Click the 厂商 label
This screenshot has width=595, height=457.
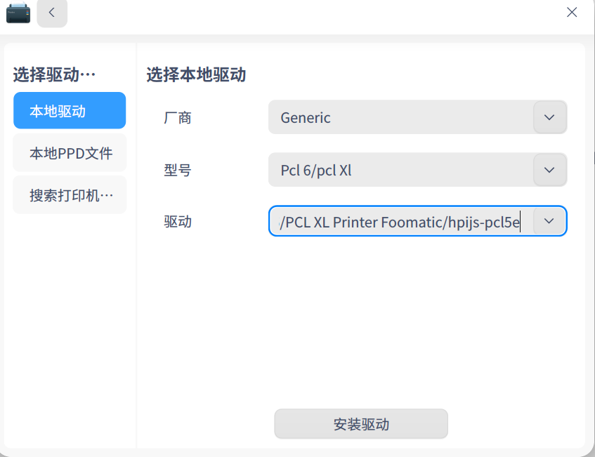pyautogui.click(x=178, y=117)
